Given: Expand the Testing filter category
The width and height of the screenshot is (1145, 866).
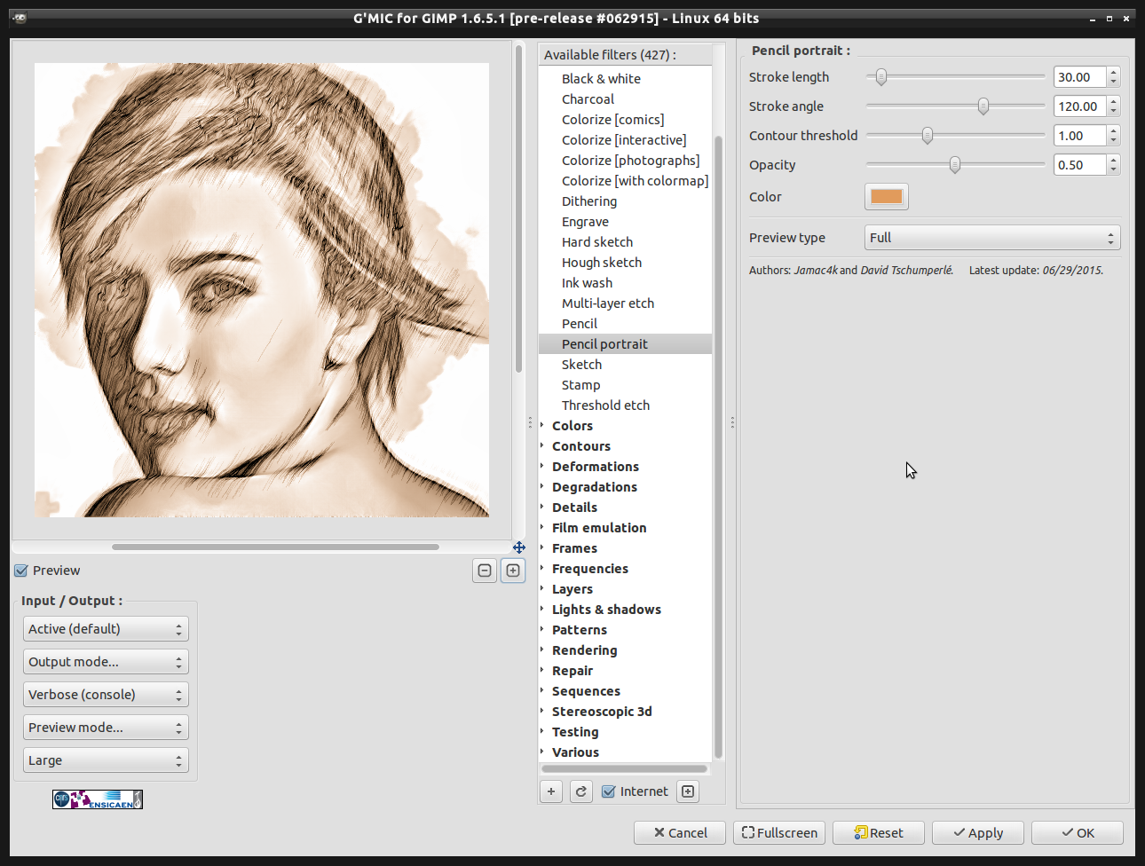Looking at the screenshot, I should (x=542, y=732).
